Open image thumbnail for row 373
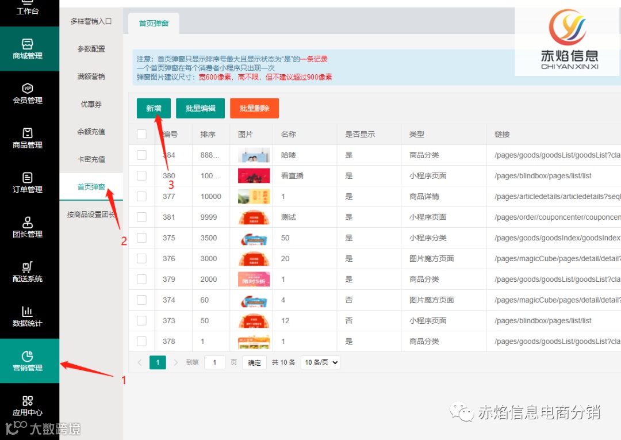This screenshot has width=621, height=440. [254, 321]
